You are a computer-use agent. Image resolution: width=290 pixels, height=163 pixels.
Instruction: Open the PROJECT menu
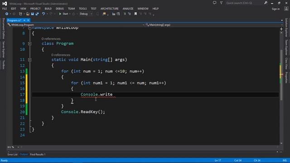[35, 9]
